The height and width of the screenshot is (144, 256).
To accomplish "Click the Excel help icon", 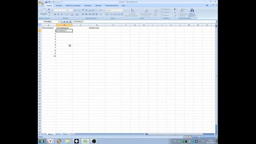I will pos(207,5).
